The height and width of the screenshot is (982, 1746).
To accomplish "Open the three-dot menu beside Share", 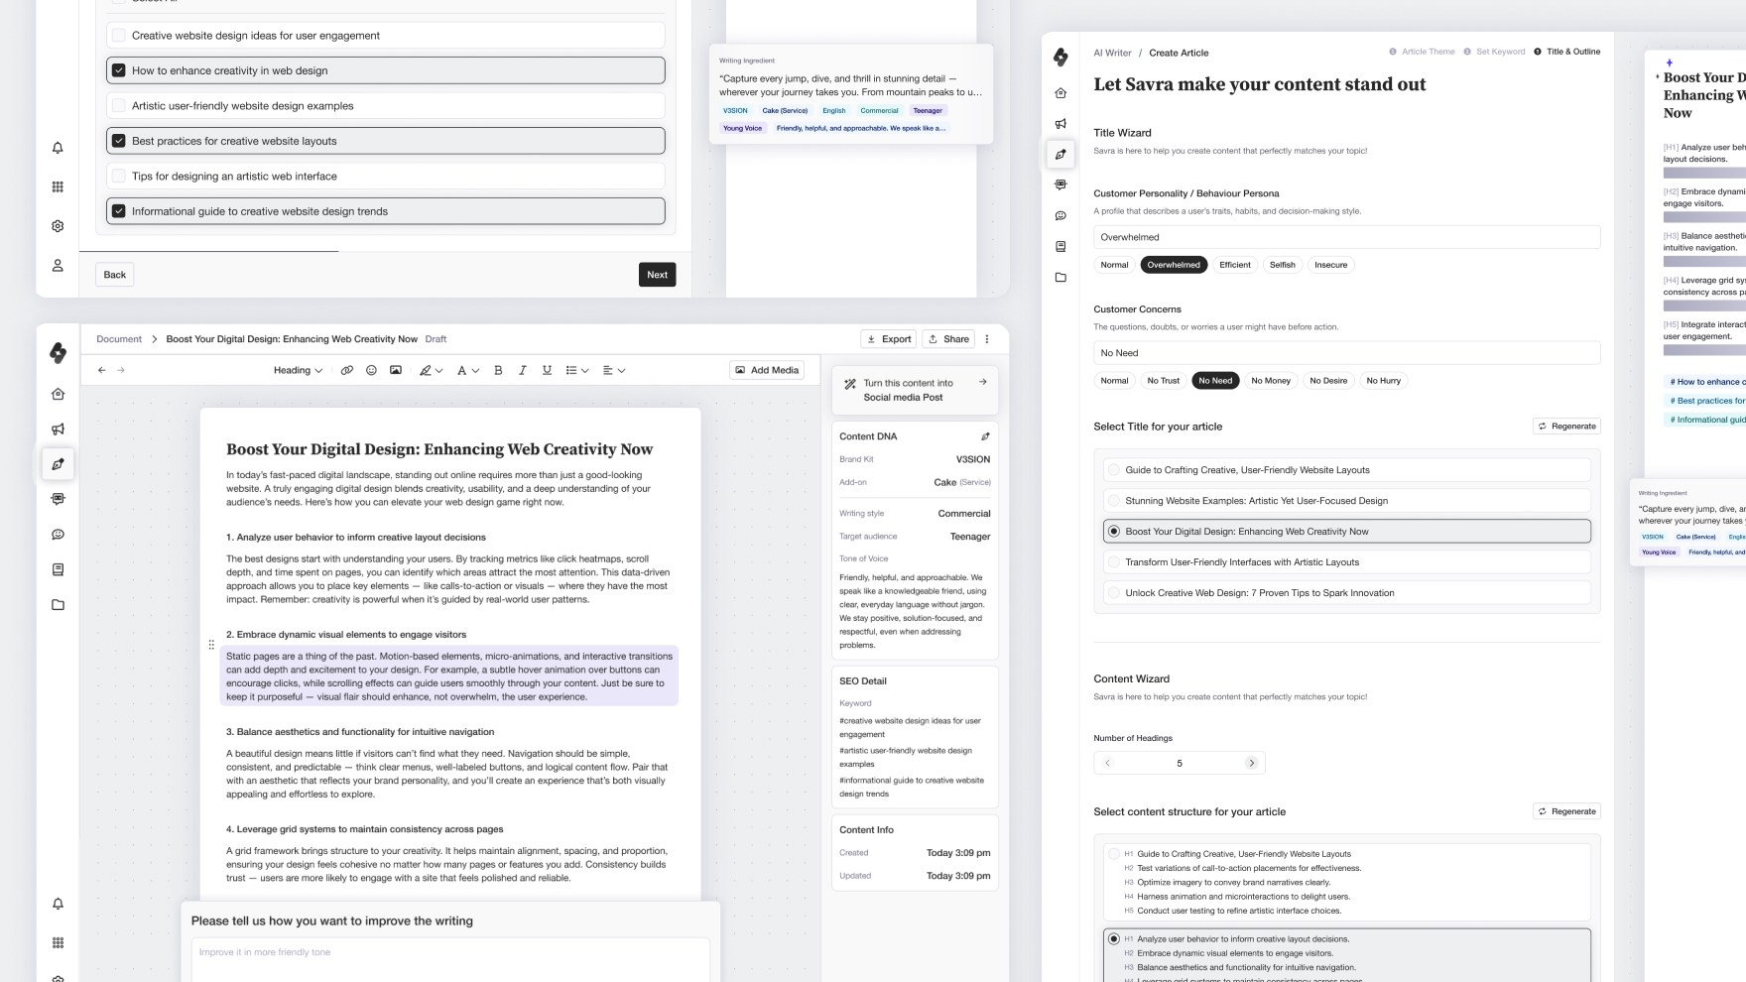I will 987,339.
